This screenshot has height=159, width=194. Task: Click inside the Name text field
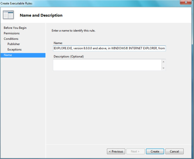[109, 48]
